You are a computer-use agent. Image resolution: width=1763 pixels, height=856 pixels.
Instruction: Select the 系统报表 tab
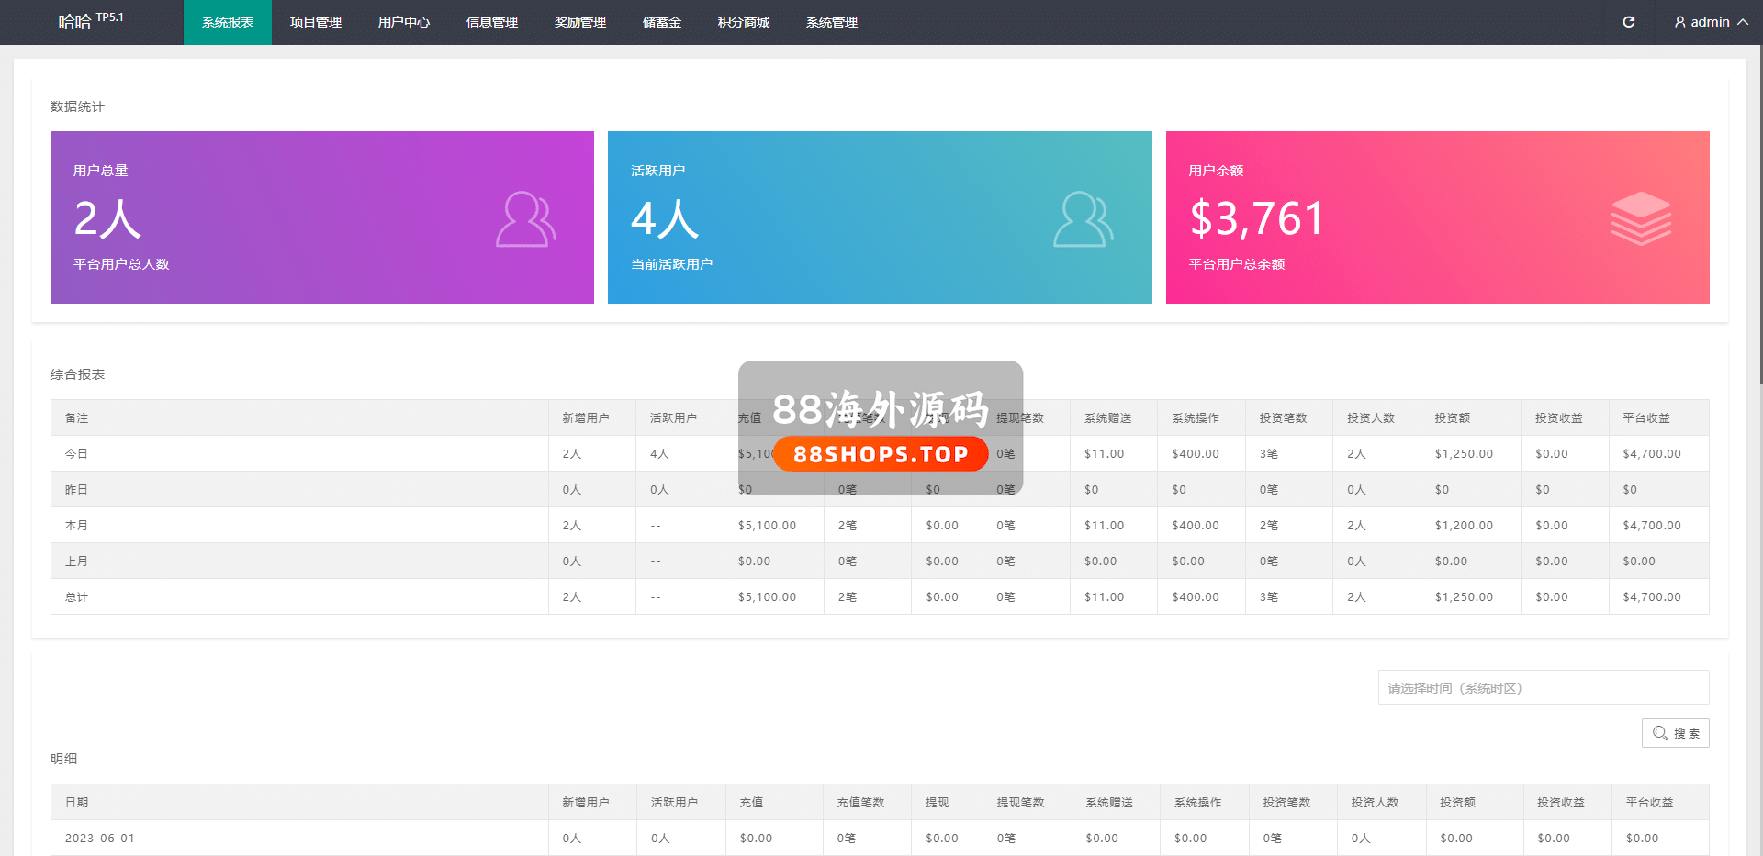pyautogui.click(x=227, y=22)
